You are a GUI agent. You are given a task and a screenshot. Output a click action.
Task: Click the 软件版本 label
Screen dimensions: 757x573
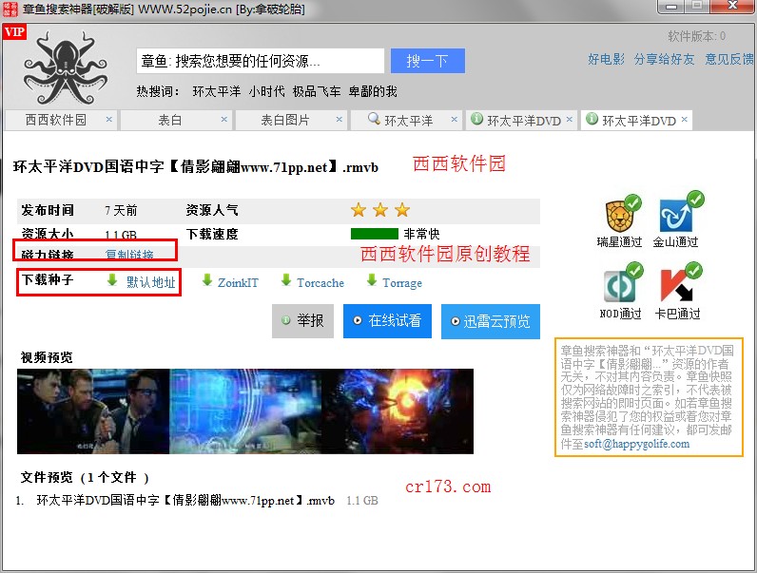point(697,36)
